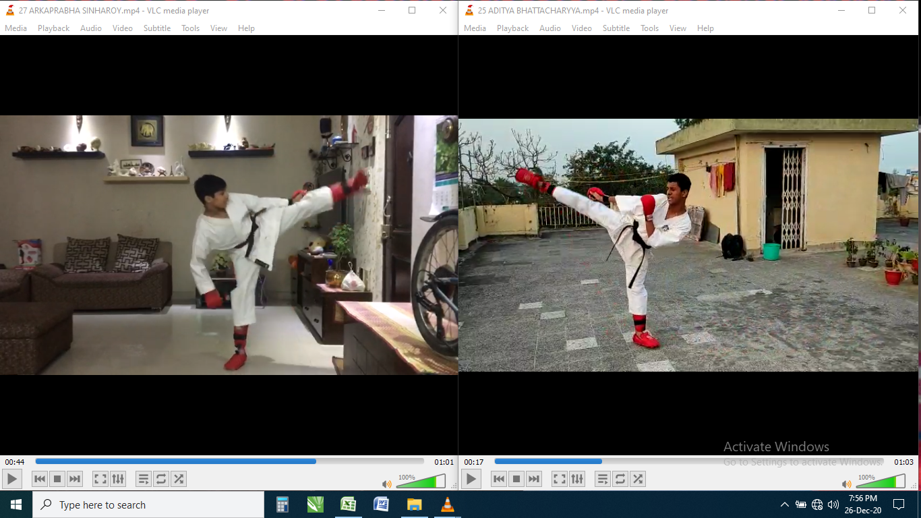Screen dimensions: 921x518
Task: Open Calculator from the taskbar
Action: coord(283,505)
